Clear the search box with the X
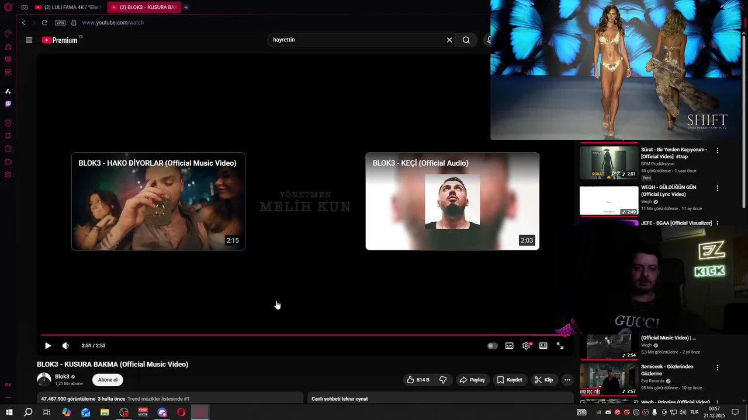Viewport: 748px width, 420px height. click(449, 40)
